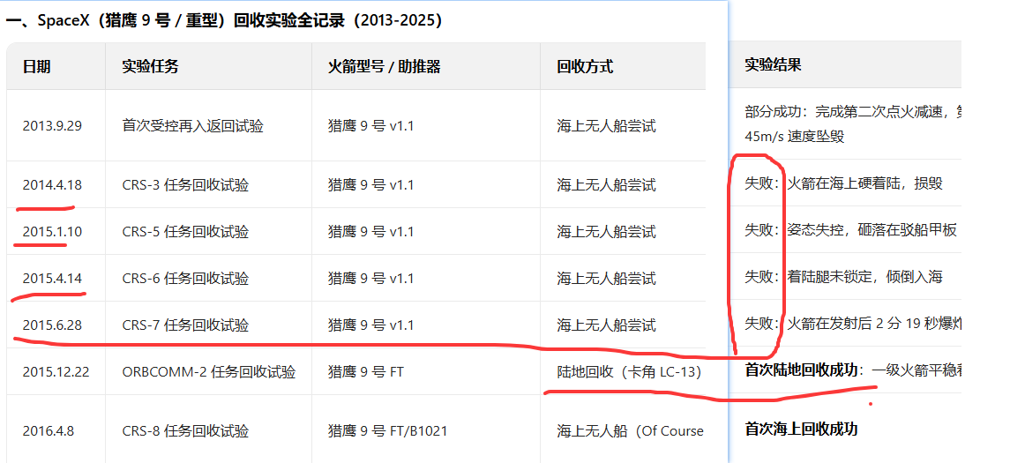Click the 首次海上回收成功 result text
1010x463 pixels.
click(x=801, y=429)
